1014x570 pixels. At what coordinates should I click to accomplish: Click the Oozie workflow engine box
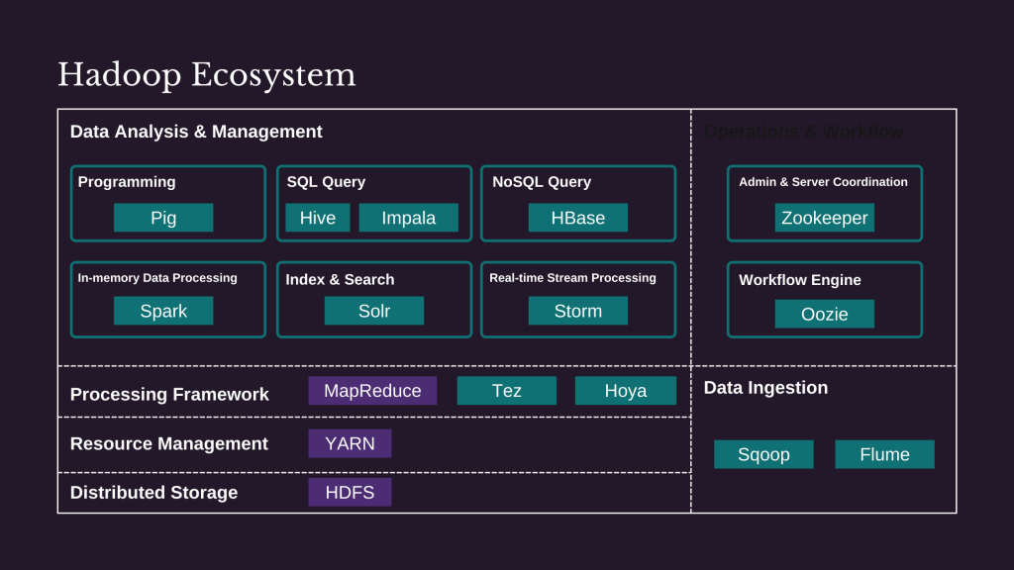pyautogui.click(x=824, y=314)
